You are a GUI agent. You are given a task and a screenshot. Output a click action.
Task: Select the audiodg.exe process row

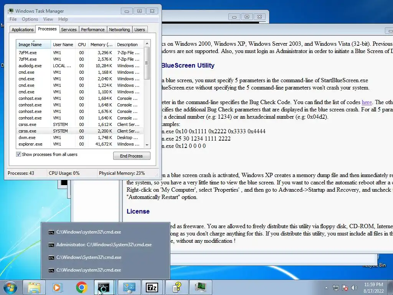click(x=80, y=66)
